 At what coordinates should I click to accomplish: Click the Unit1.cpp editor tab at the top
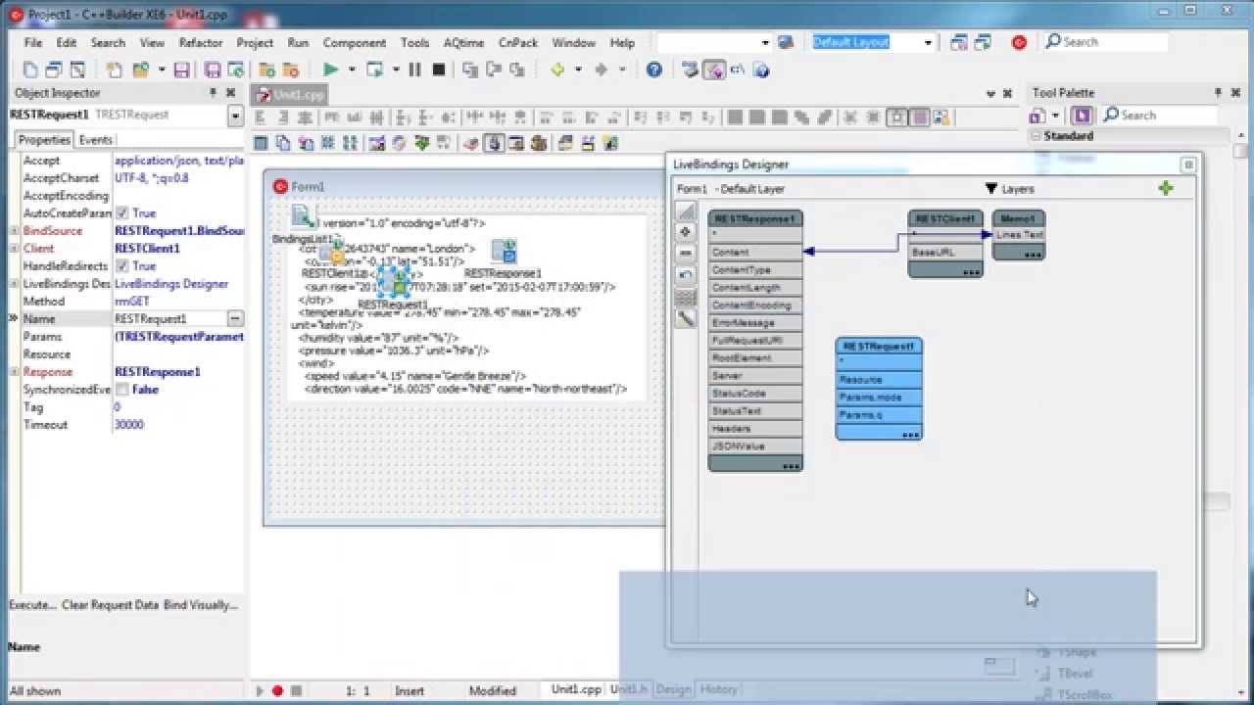pyautogui.click(x=288, y=95)
